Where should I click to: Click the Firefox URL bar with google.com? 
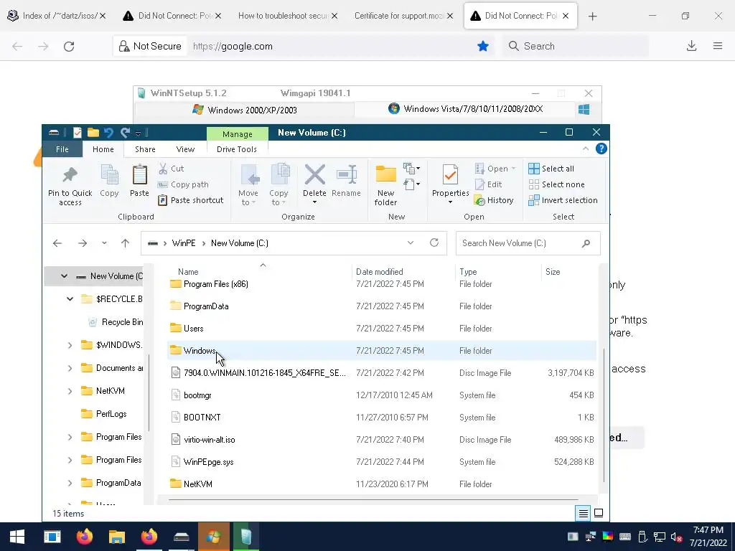tap(328, 46)
